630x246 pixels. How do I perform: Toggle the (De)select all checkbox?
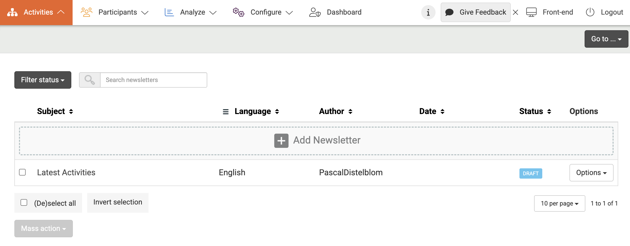[24, 202]
